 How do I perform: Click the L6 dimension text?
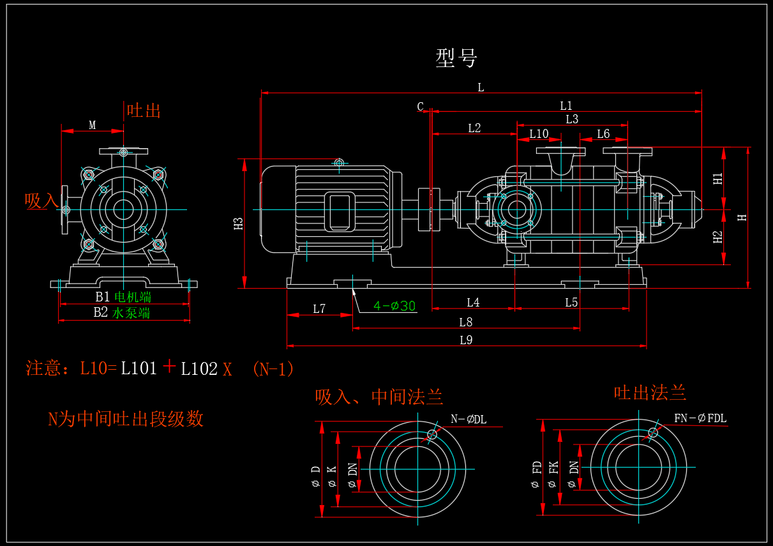[603, 134]
